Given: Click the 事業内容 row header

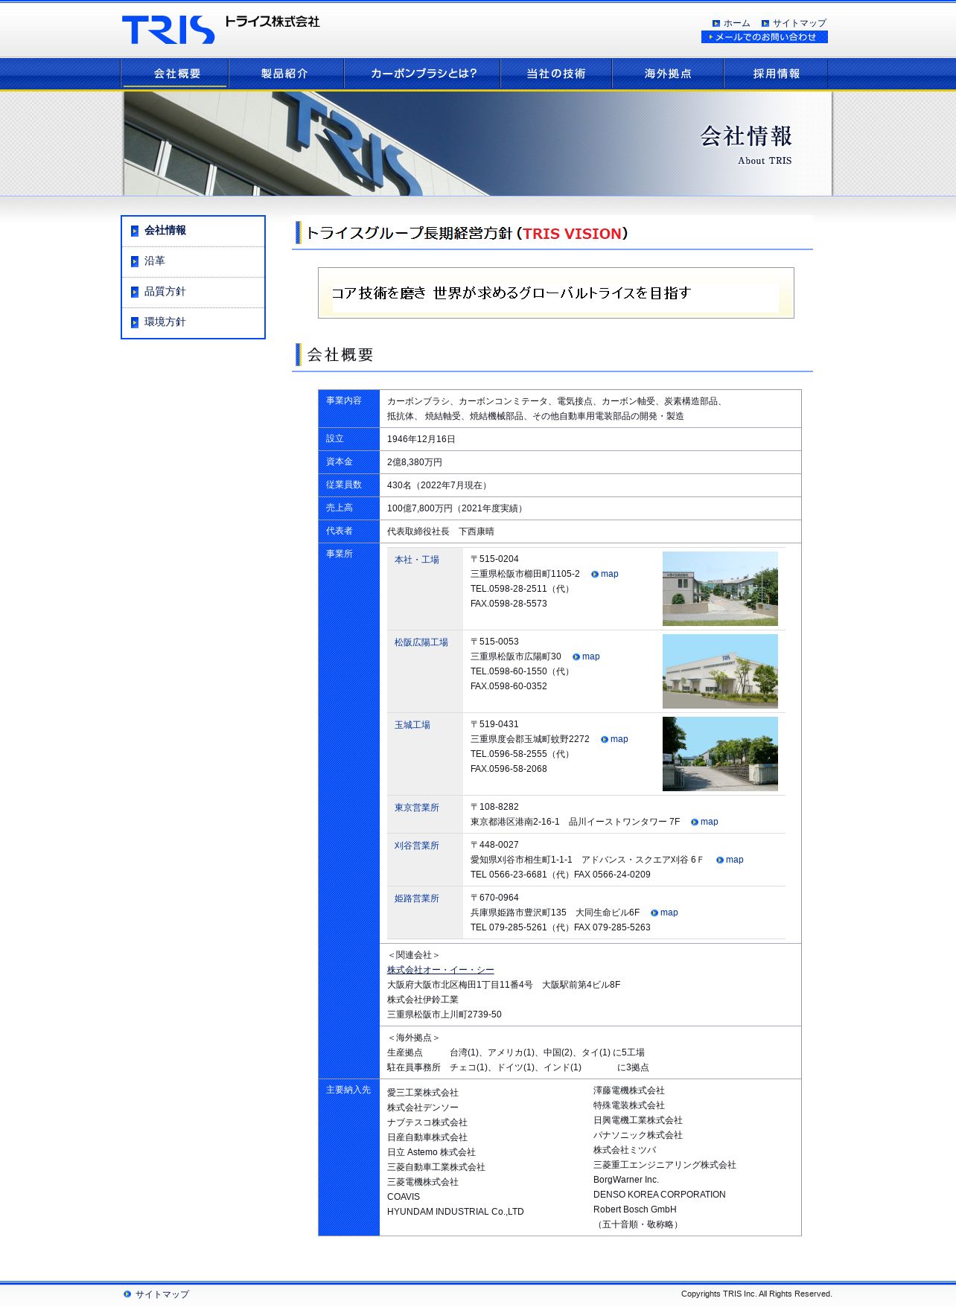Looking at the screenshot, I should (349, 409).
